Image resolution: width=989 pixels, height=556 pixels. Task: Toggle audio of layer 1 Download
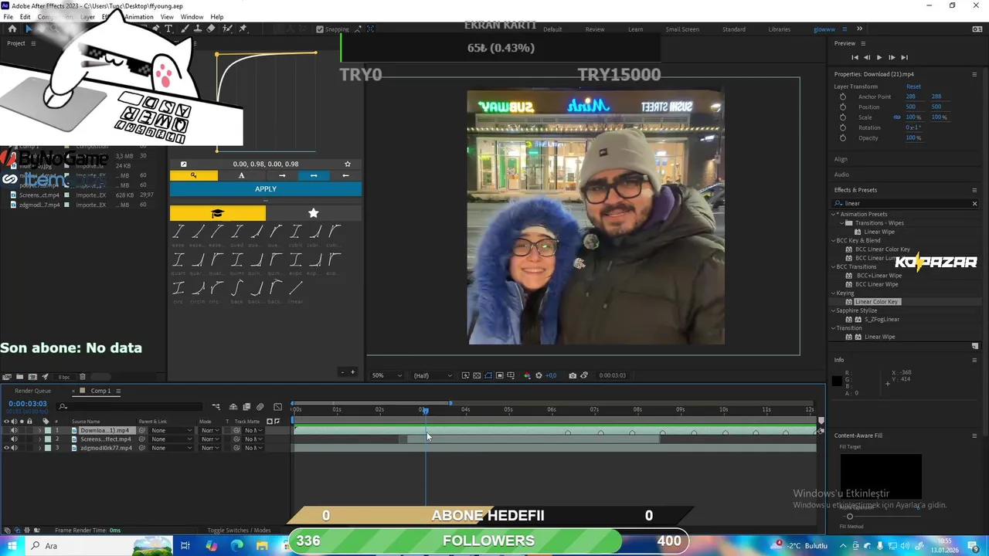click(x=14, y=430)
